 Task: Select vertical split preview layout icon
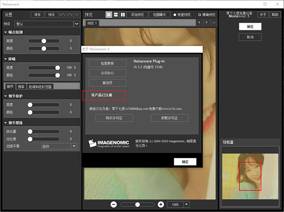pyautogui.click(x=123, y=15)
